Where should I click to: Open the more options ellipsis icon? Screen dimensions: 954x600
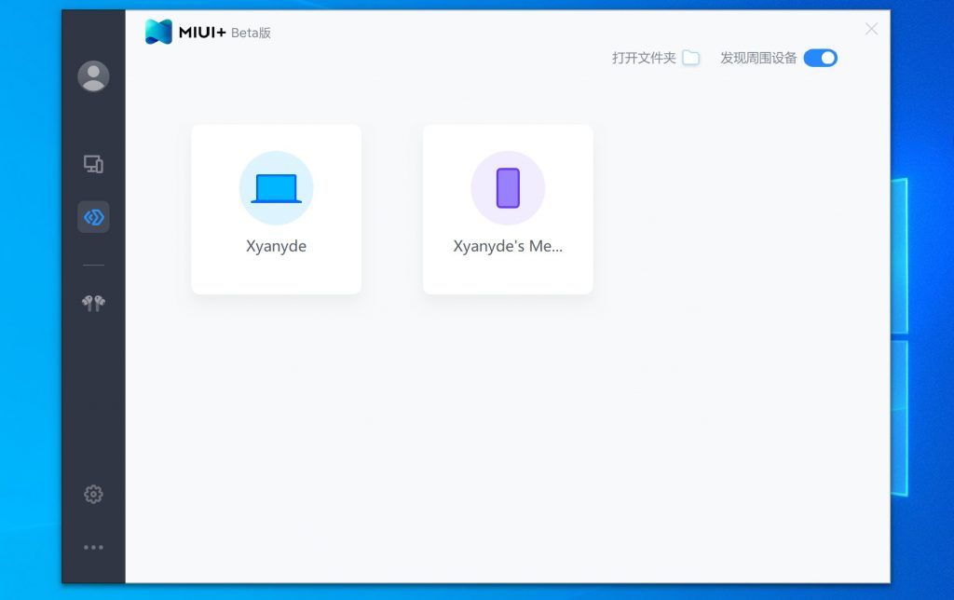[x=93, y=547]
